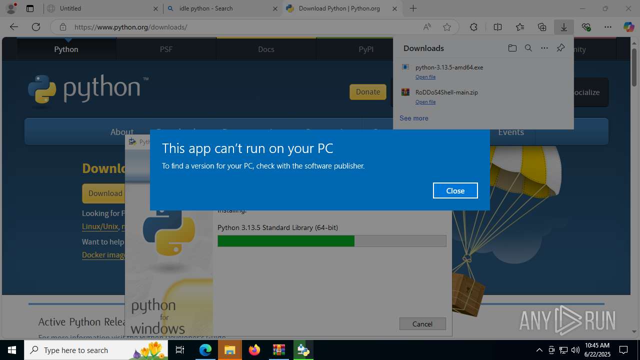The height and width of the screenshot is (360, 640).
Task: Open the downloads folder icon
Action: point(512,48)
